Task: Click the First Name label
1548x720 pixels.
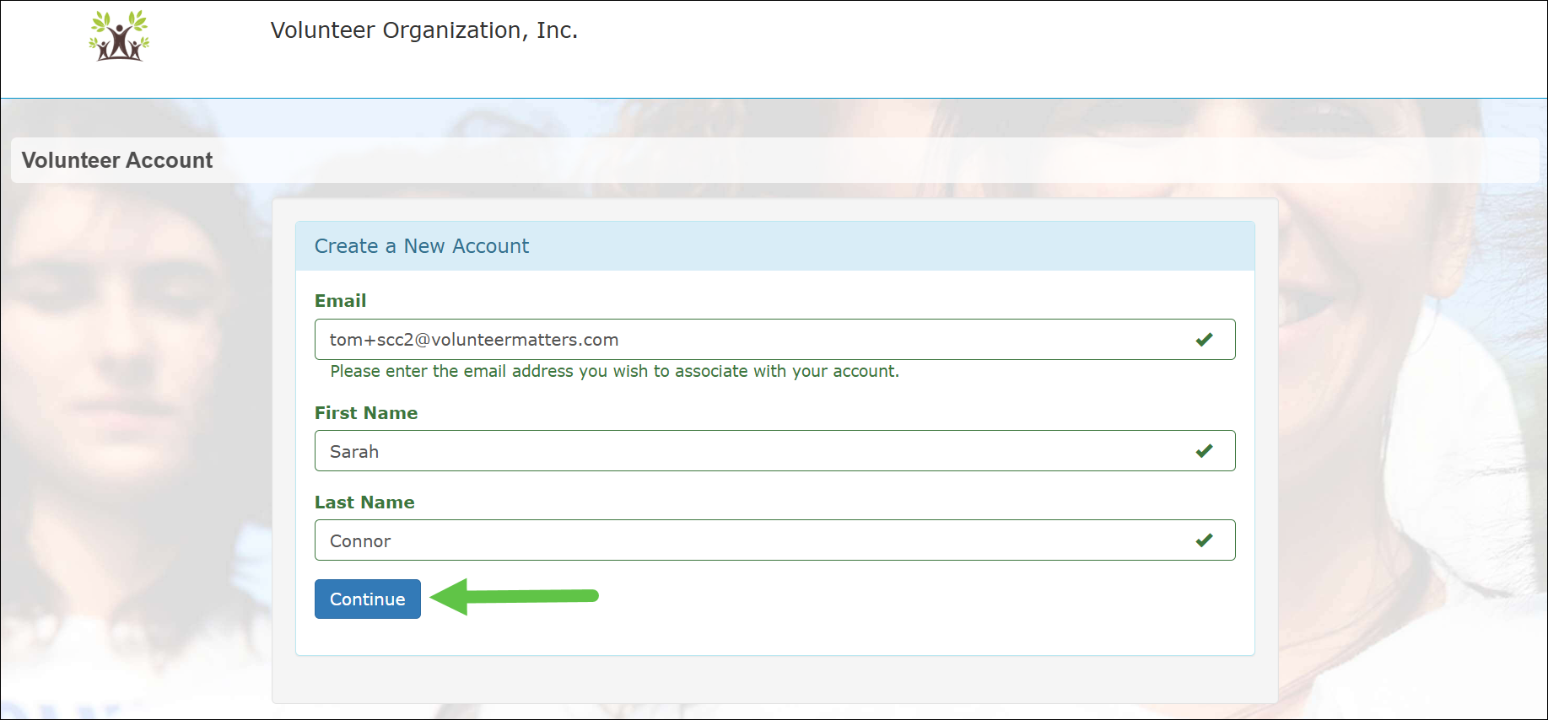Action: click(x=366, y=413)
